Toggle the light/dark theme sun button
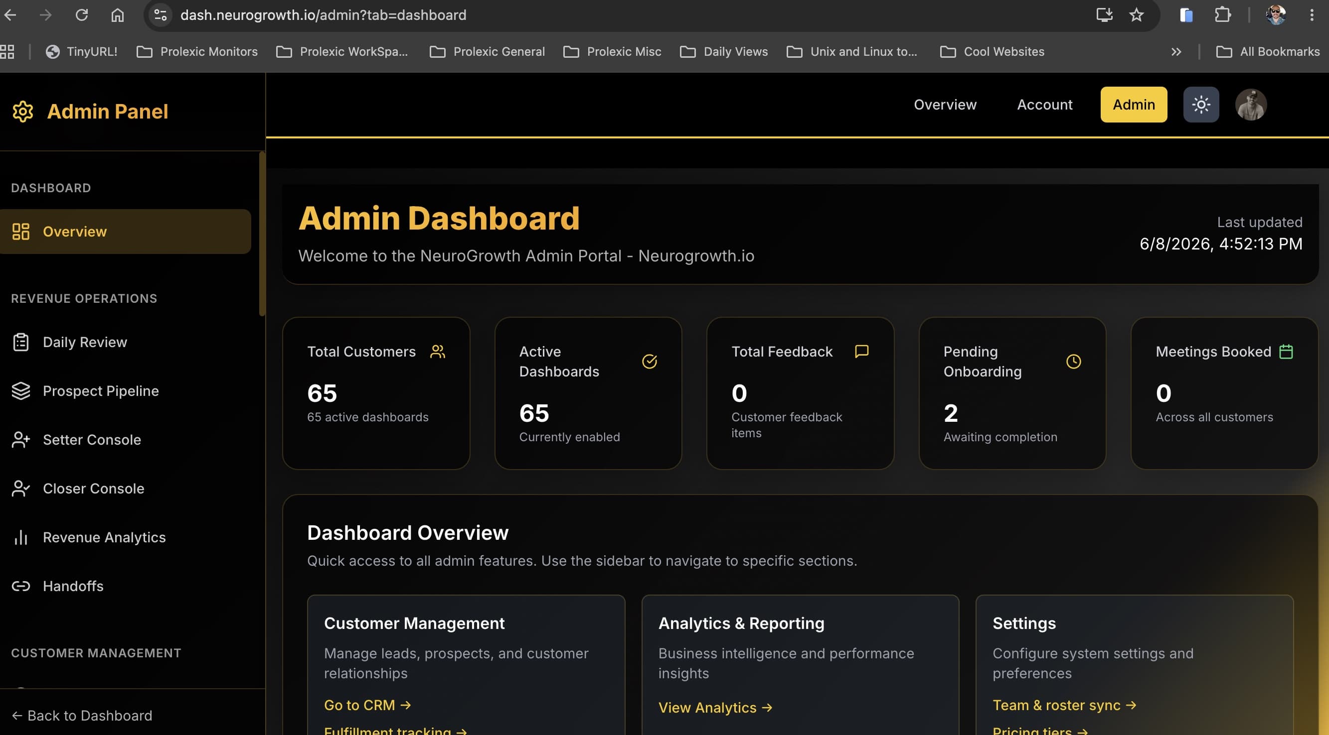 coord(1201,105)
